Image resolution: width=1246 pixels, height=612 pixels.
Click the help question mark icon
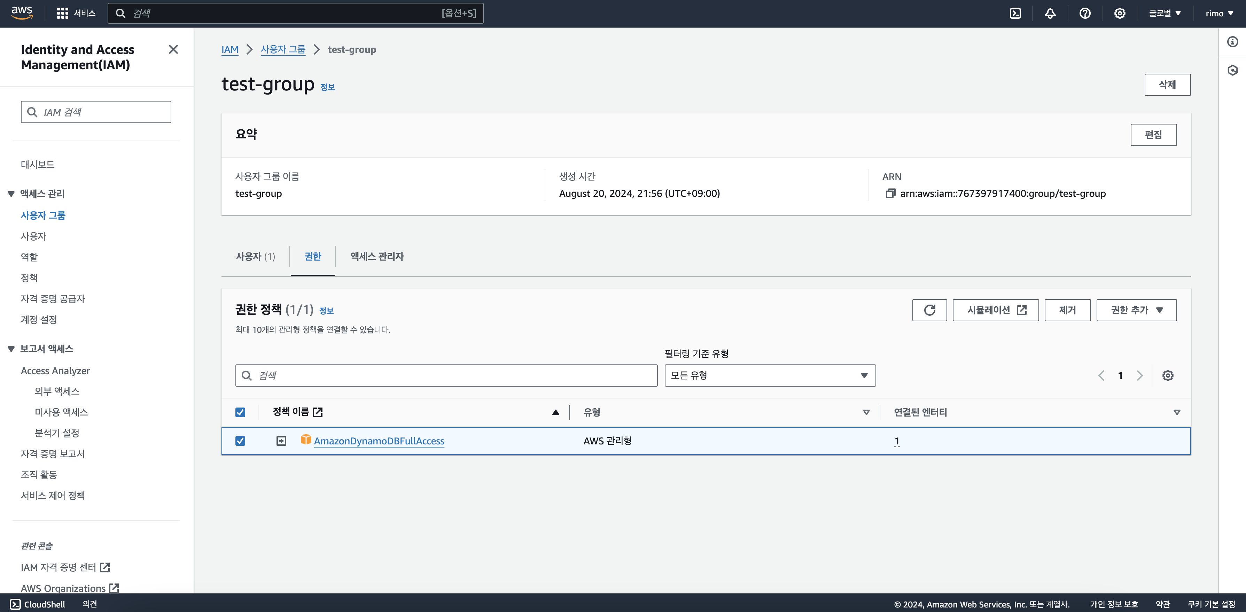(1085, 14)
